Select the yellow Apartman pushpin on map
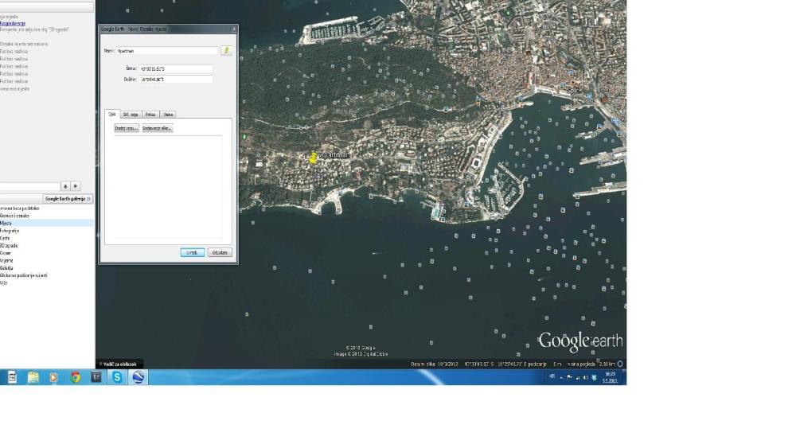The image size is (796, 448). 313,158
